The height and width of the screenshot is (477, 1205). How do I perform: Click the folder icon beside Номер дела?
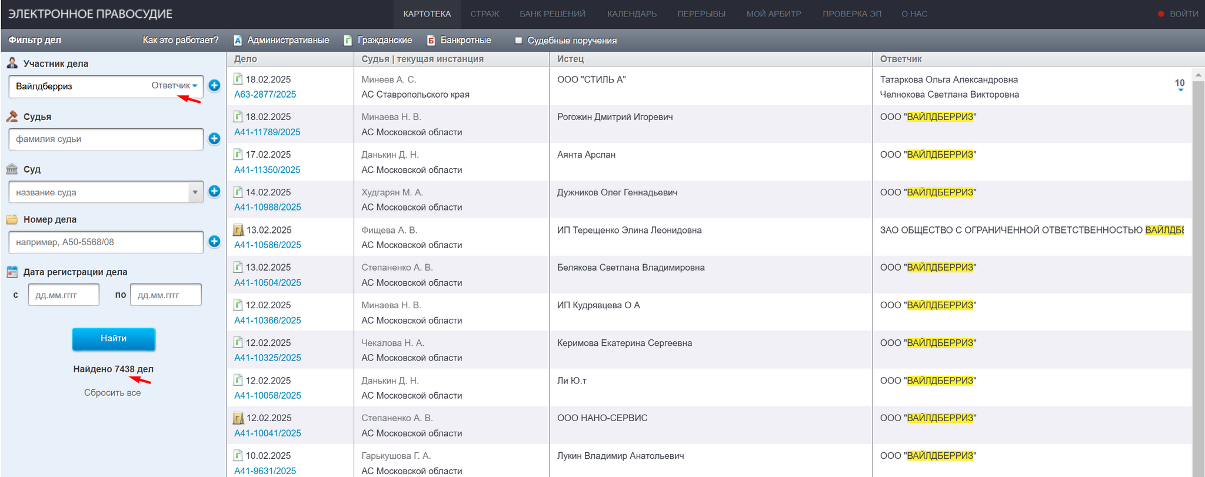pos(12,219)
